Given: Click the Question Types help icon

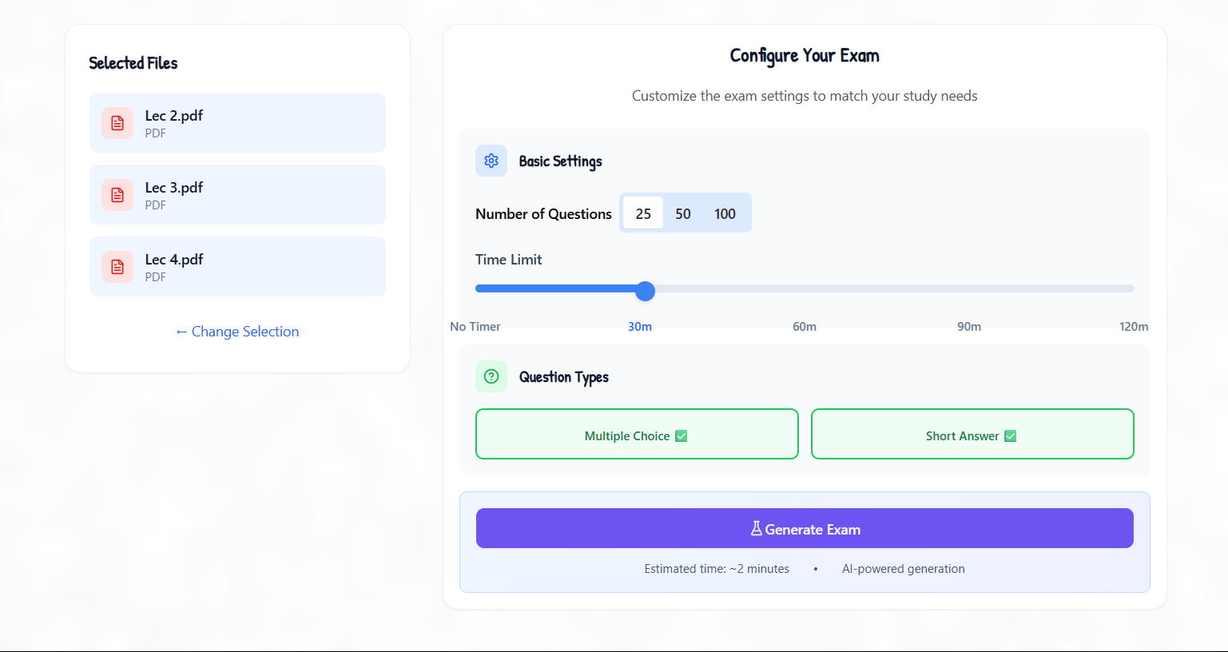Looking at the screenshot, I should 491,376.
